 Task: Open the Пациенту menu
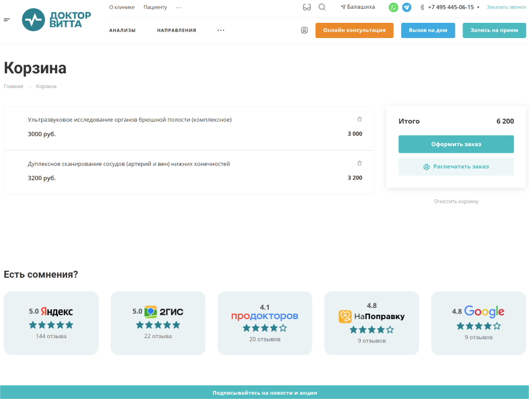pyautogui.click(x=155, y=7)
